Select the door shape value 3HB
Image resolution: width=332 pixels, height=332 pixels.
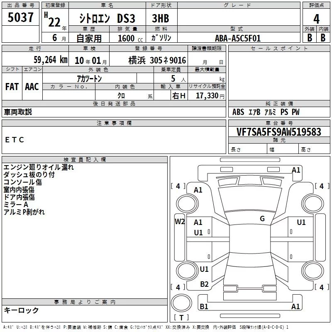tap(161, 18)
